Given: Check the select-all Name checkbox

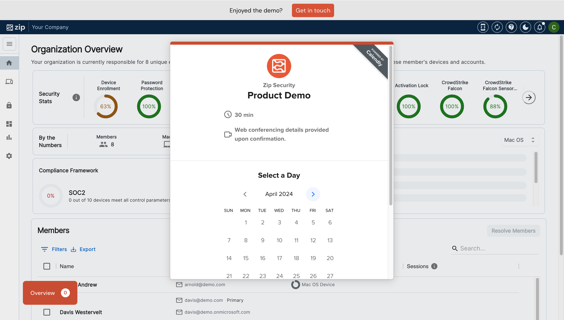Looking at the screenshot, I should (47, 266).
